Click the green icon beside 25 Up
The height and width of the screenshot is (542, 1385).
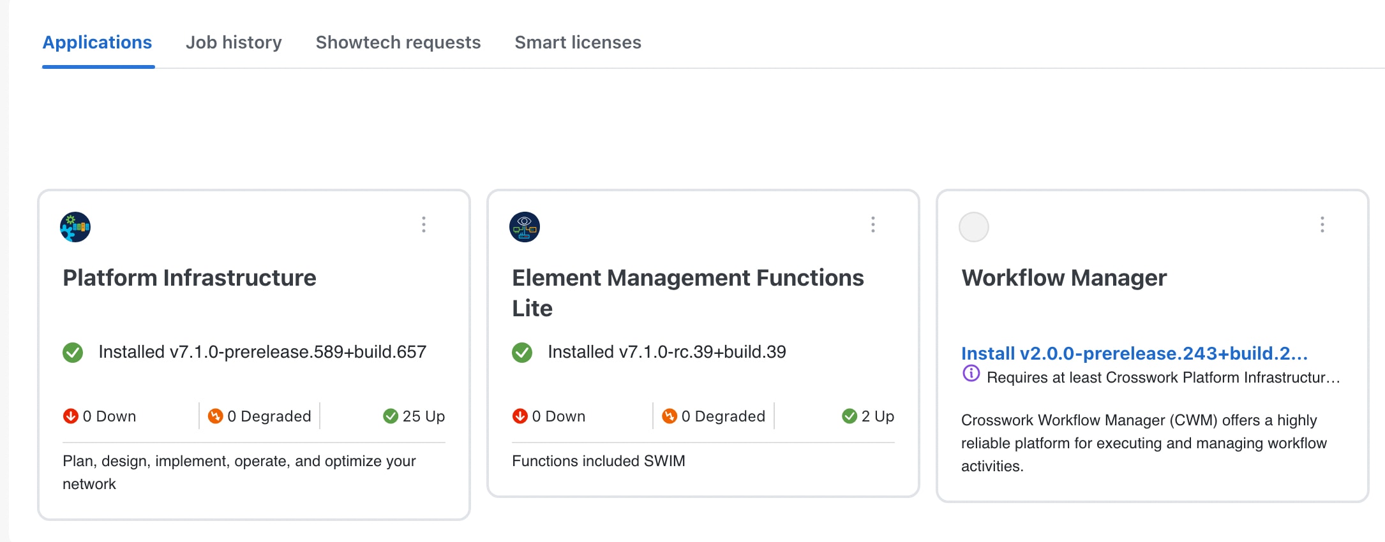[x=391, y=416]
